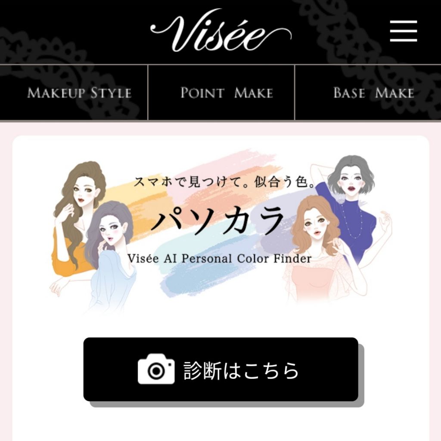Image resolution: width=441 pixels, height=441 pixels.
Task: Open the hamburger menu icon
Action: point(403,31)
